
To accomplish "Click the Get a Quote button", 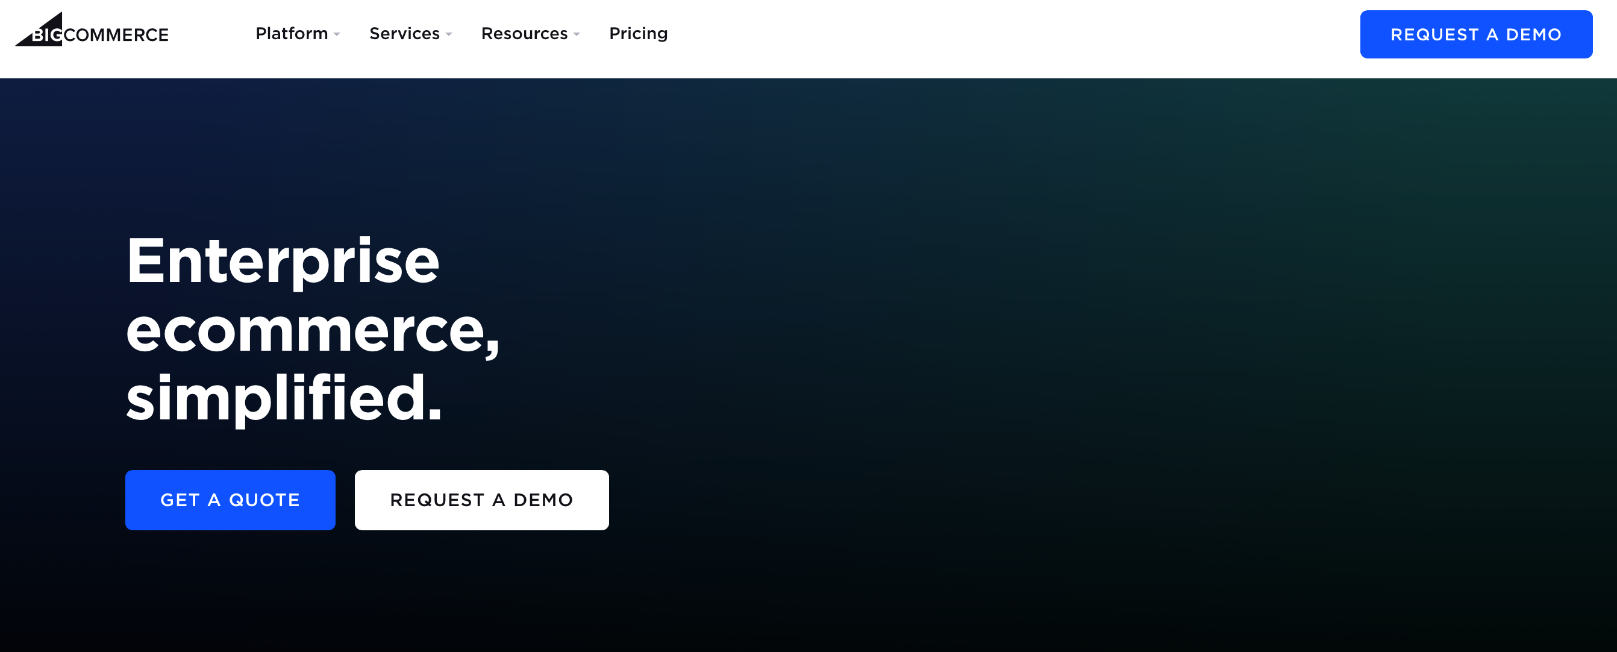I will [x=230, y=500].
